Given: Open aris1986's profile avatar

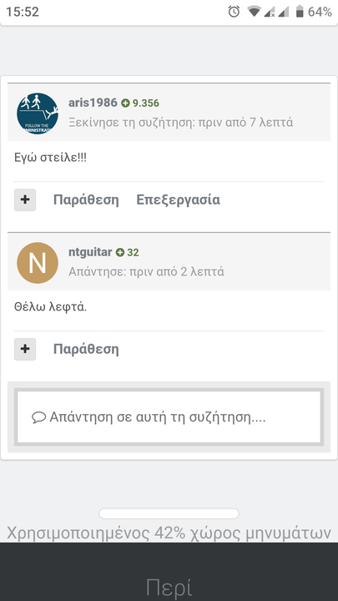Looking at the screenshot, I should point(38,114).
